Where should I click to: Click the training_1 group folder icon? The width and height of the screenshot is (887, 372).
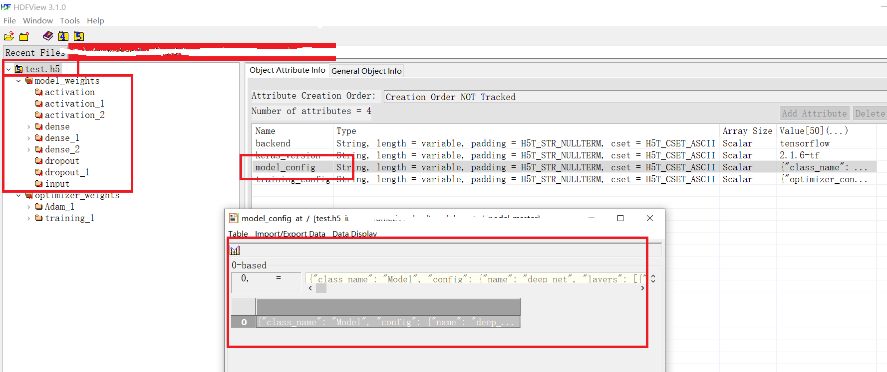(38, 218)
